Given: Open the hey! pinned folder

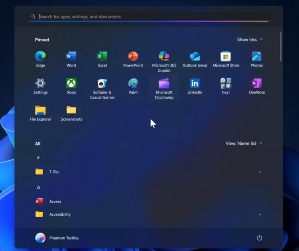Looking at the screenshot, I should [226, 86].
